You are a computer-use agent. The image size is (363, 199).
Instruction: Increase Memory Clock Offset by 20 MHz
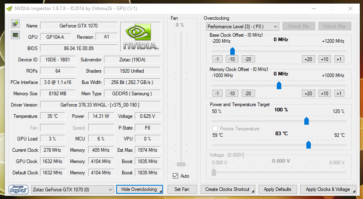point(308,94)
